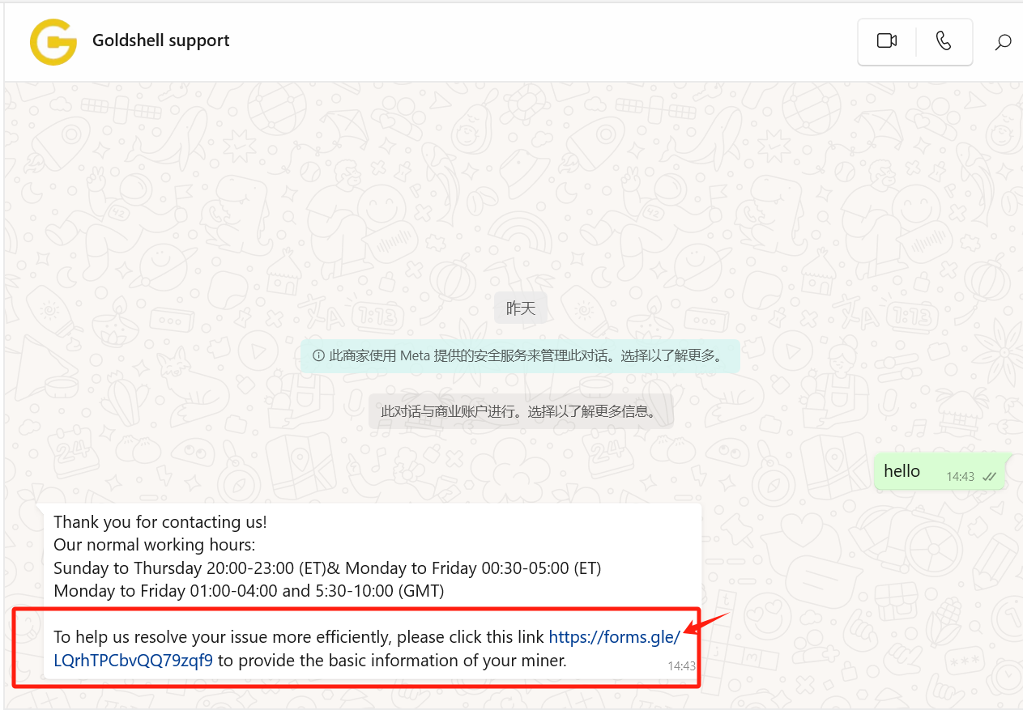
Task: Open contact info via Goldshell support name
Action: (161, 40)
